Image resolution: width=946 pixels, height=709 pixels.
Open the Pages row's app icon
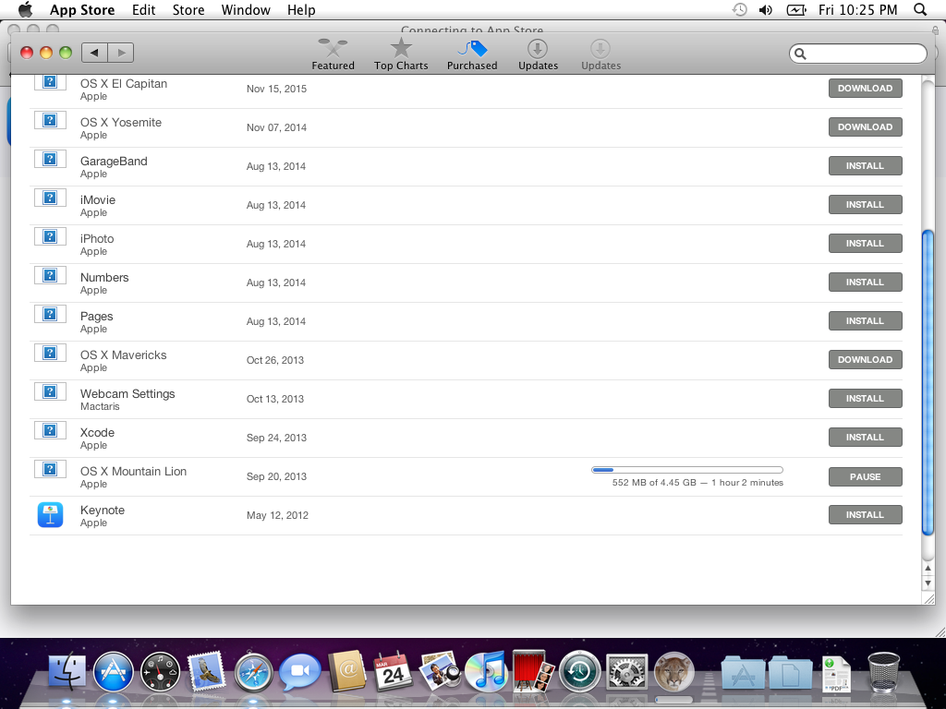[50, 314]
